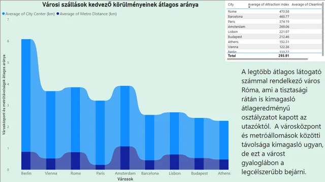Click the Hungarian description text box about Róma
Image resolution: width=325 pixels, height=182 pixels.
click(x=282, y=122)
